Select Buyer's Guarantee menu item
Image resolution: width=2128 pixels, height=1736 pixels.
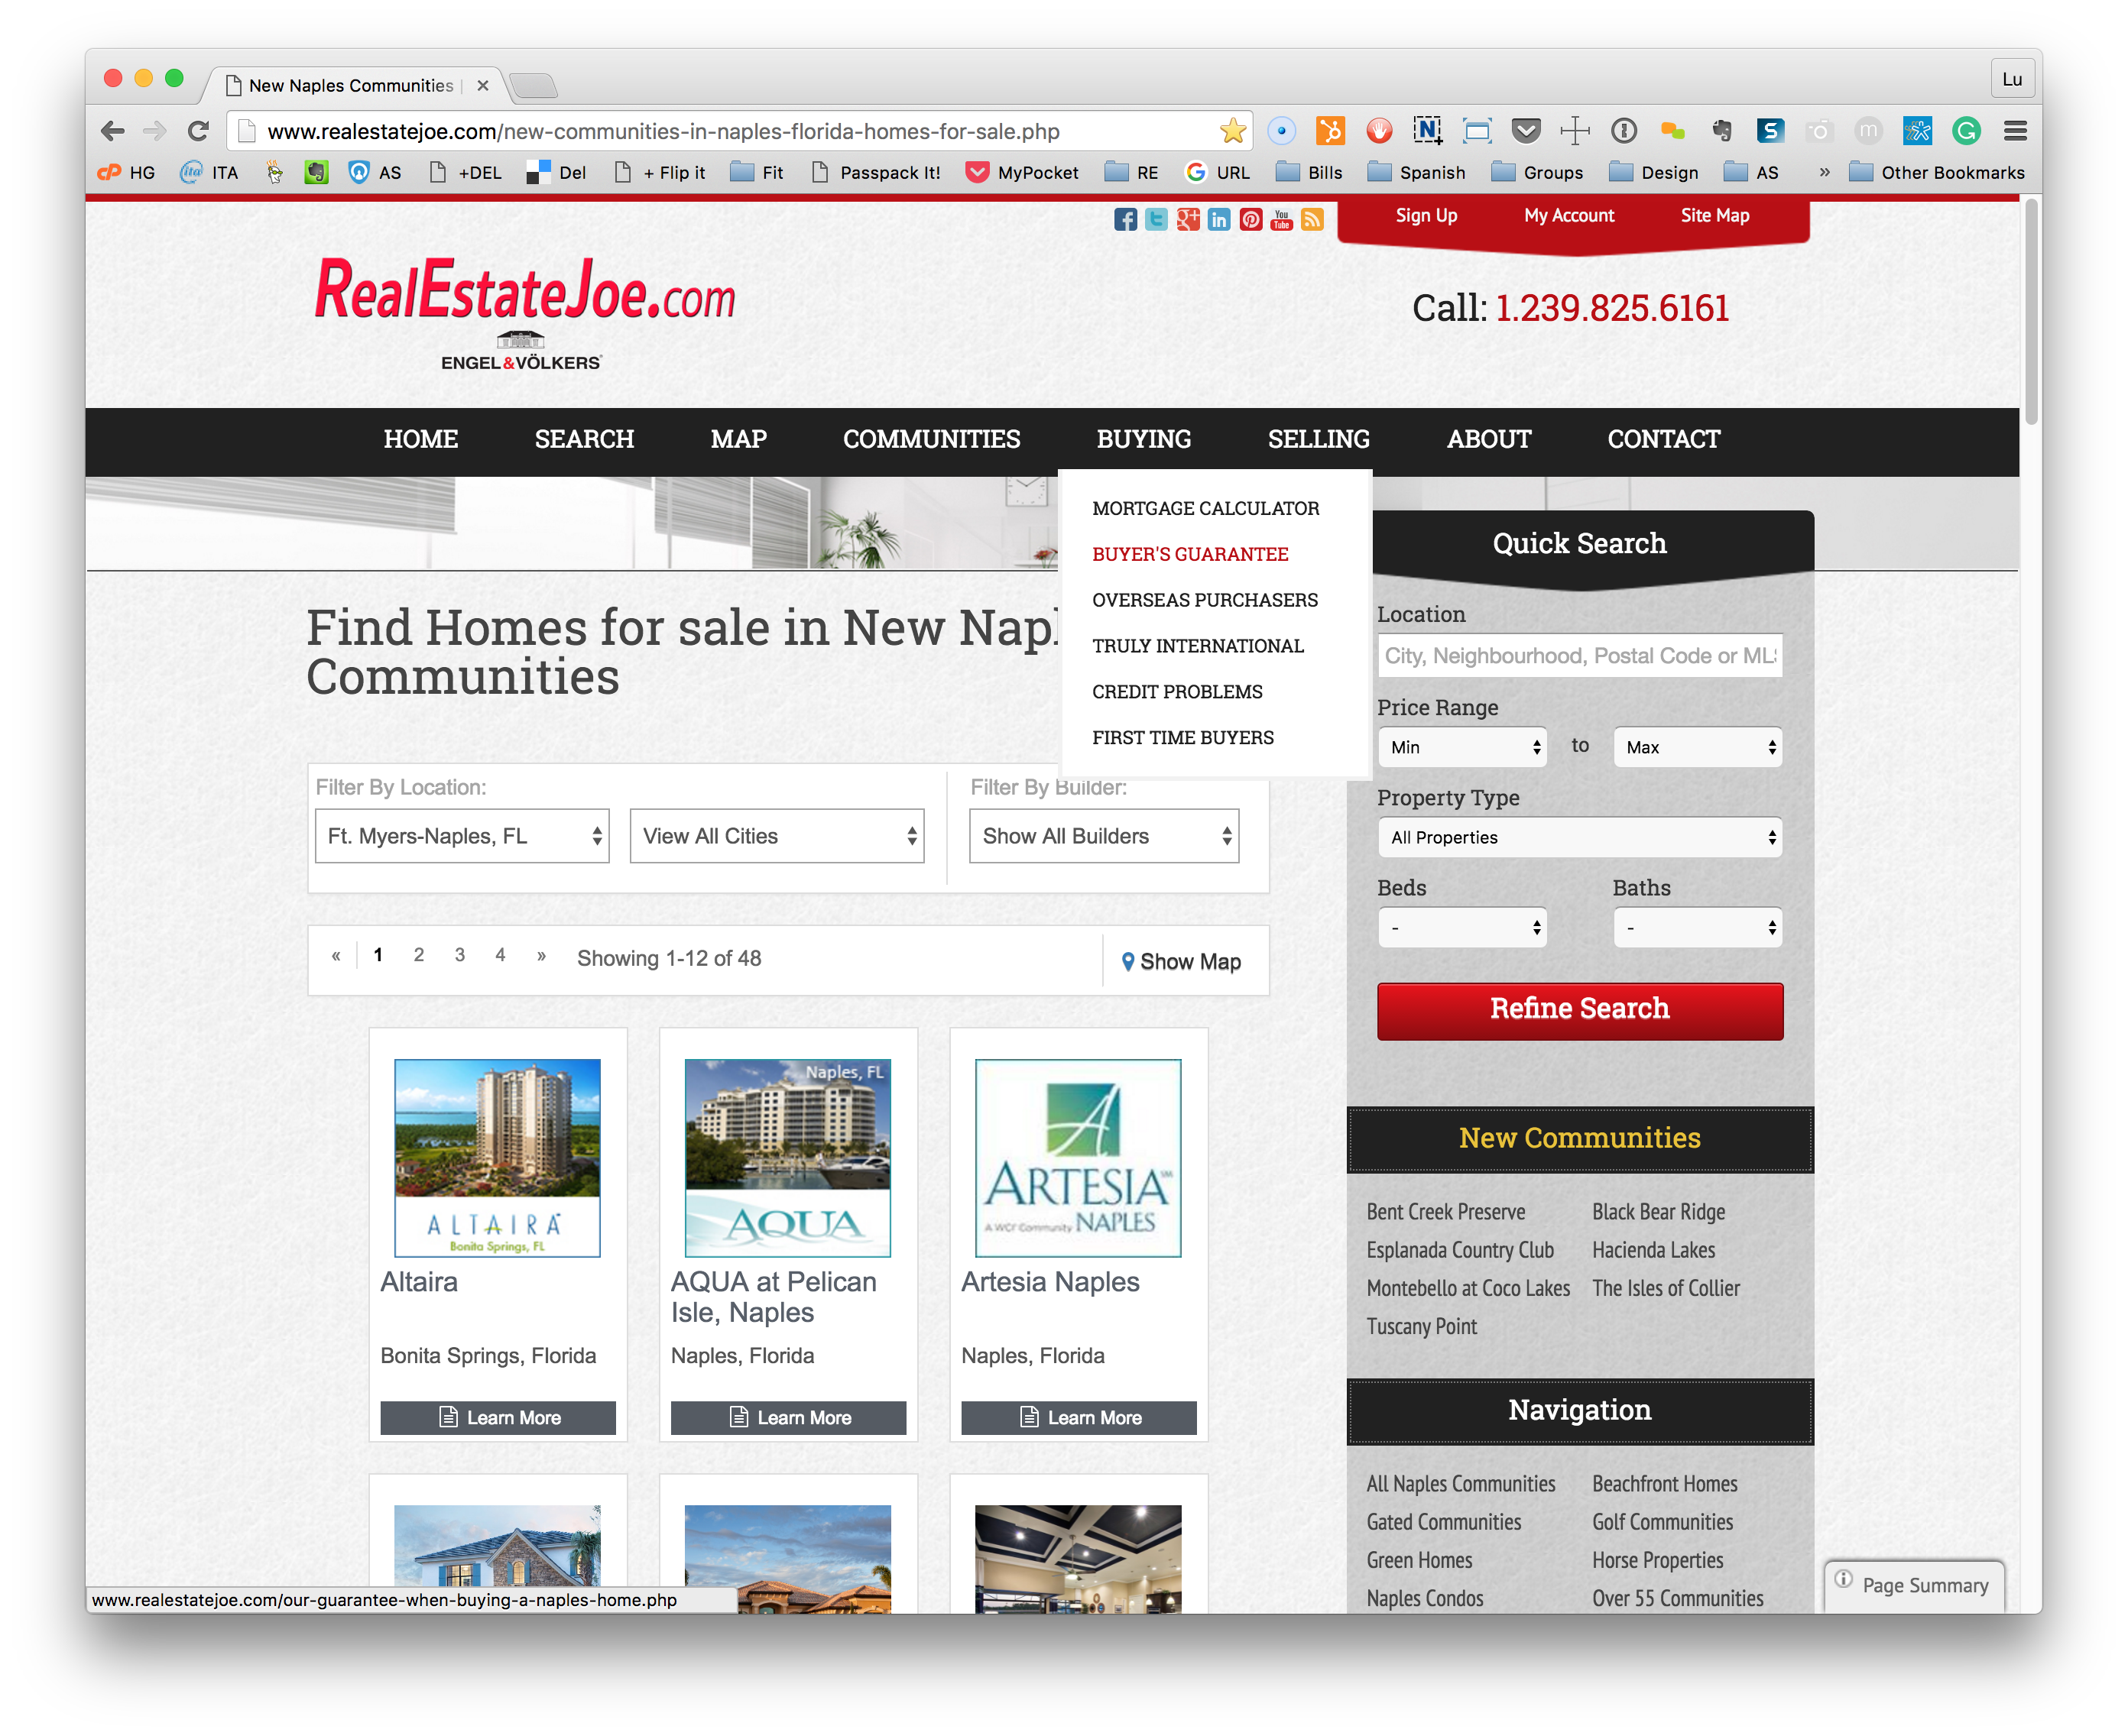(x=1189, y=554)
